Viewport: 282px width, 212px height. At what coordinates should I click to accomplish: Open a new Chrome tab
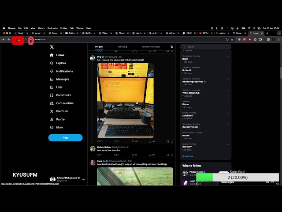267,33
